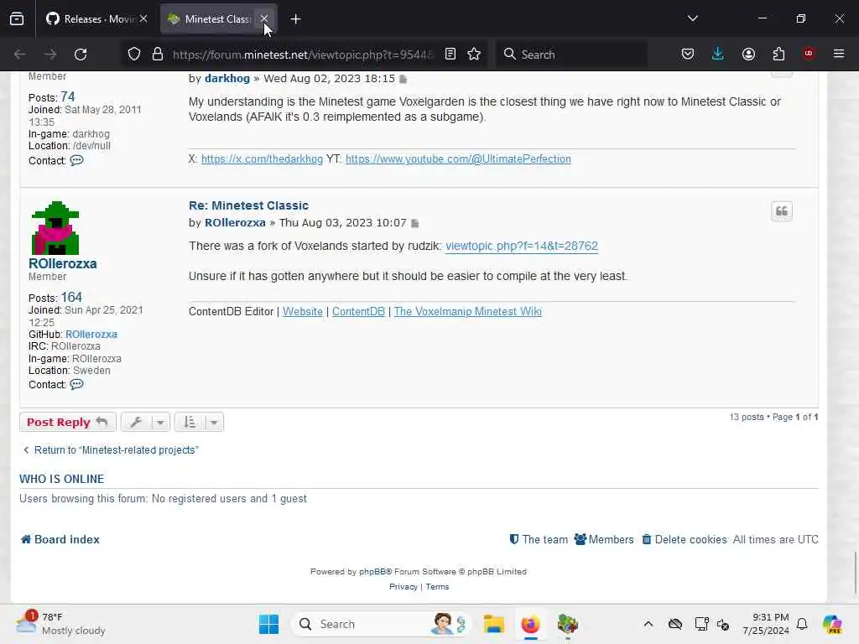Open the x.com/thedarkhog link
The height and width of the screenshot is (644, 859).
[262, 158]
